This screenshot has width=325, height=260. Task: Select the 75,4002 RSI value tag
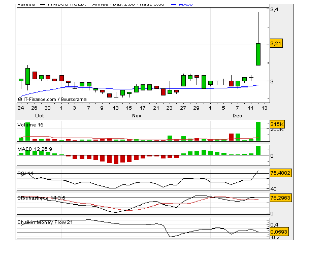[x=281, y=173]
